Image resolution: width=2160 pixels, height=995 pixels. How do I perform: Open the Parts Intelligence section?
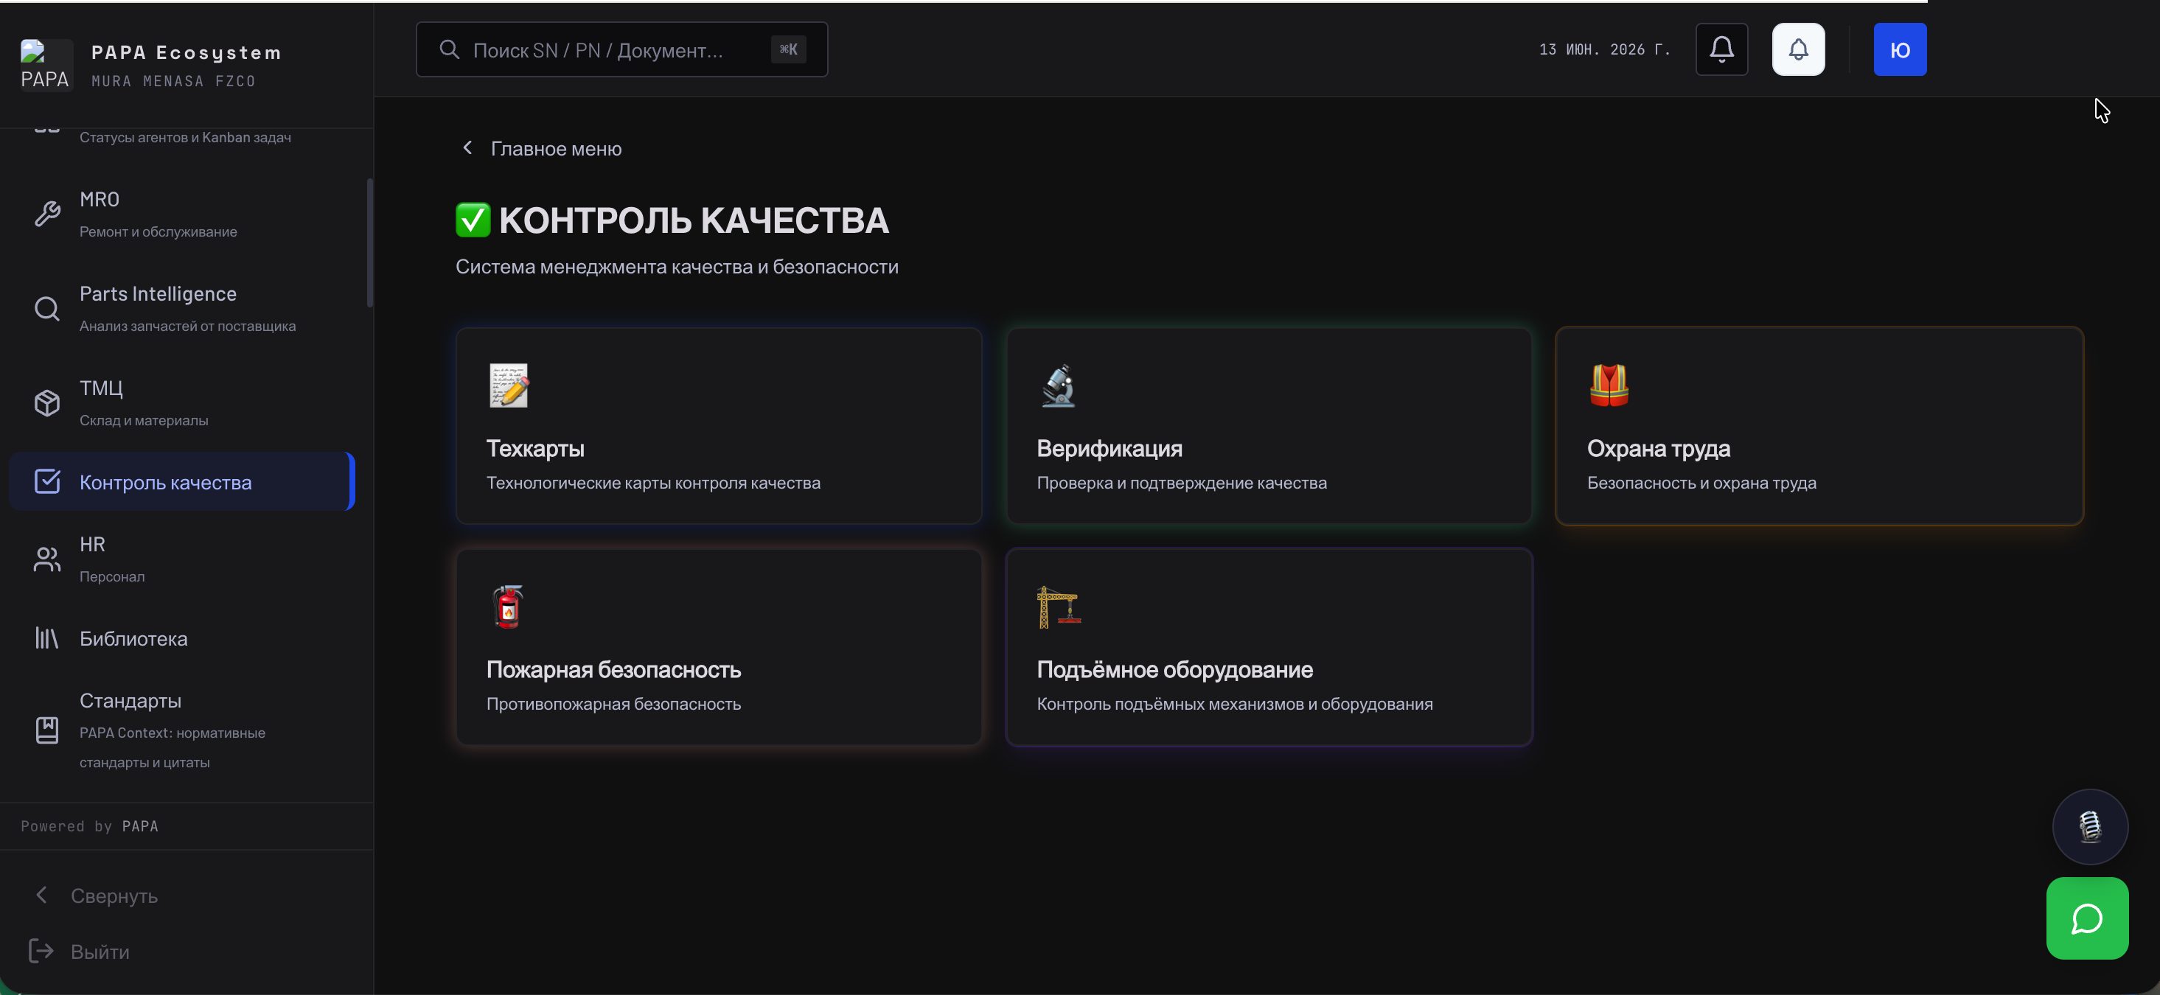pos(182,309)
